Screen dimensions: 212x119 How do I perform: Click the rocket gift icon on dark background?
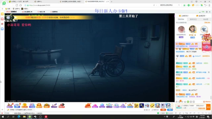point(142,105)
